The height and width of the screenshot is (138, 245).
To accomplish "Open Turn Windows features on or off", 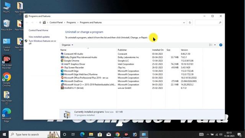I will (x=42, y=42).
